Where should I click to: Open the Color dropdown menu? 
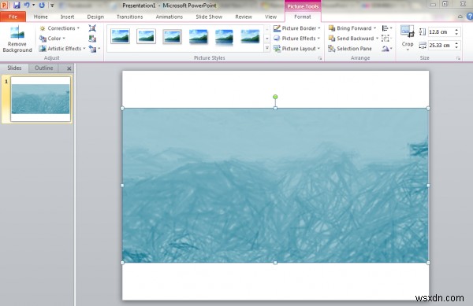(x=52, y=39)
